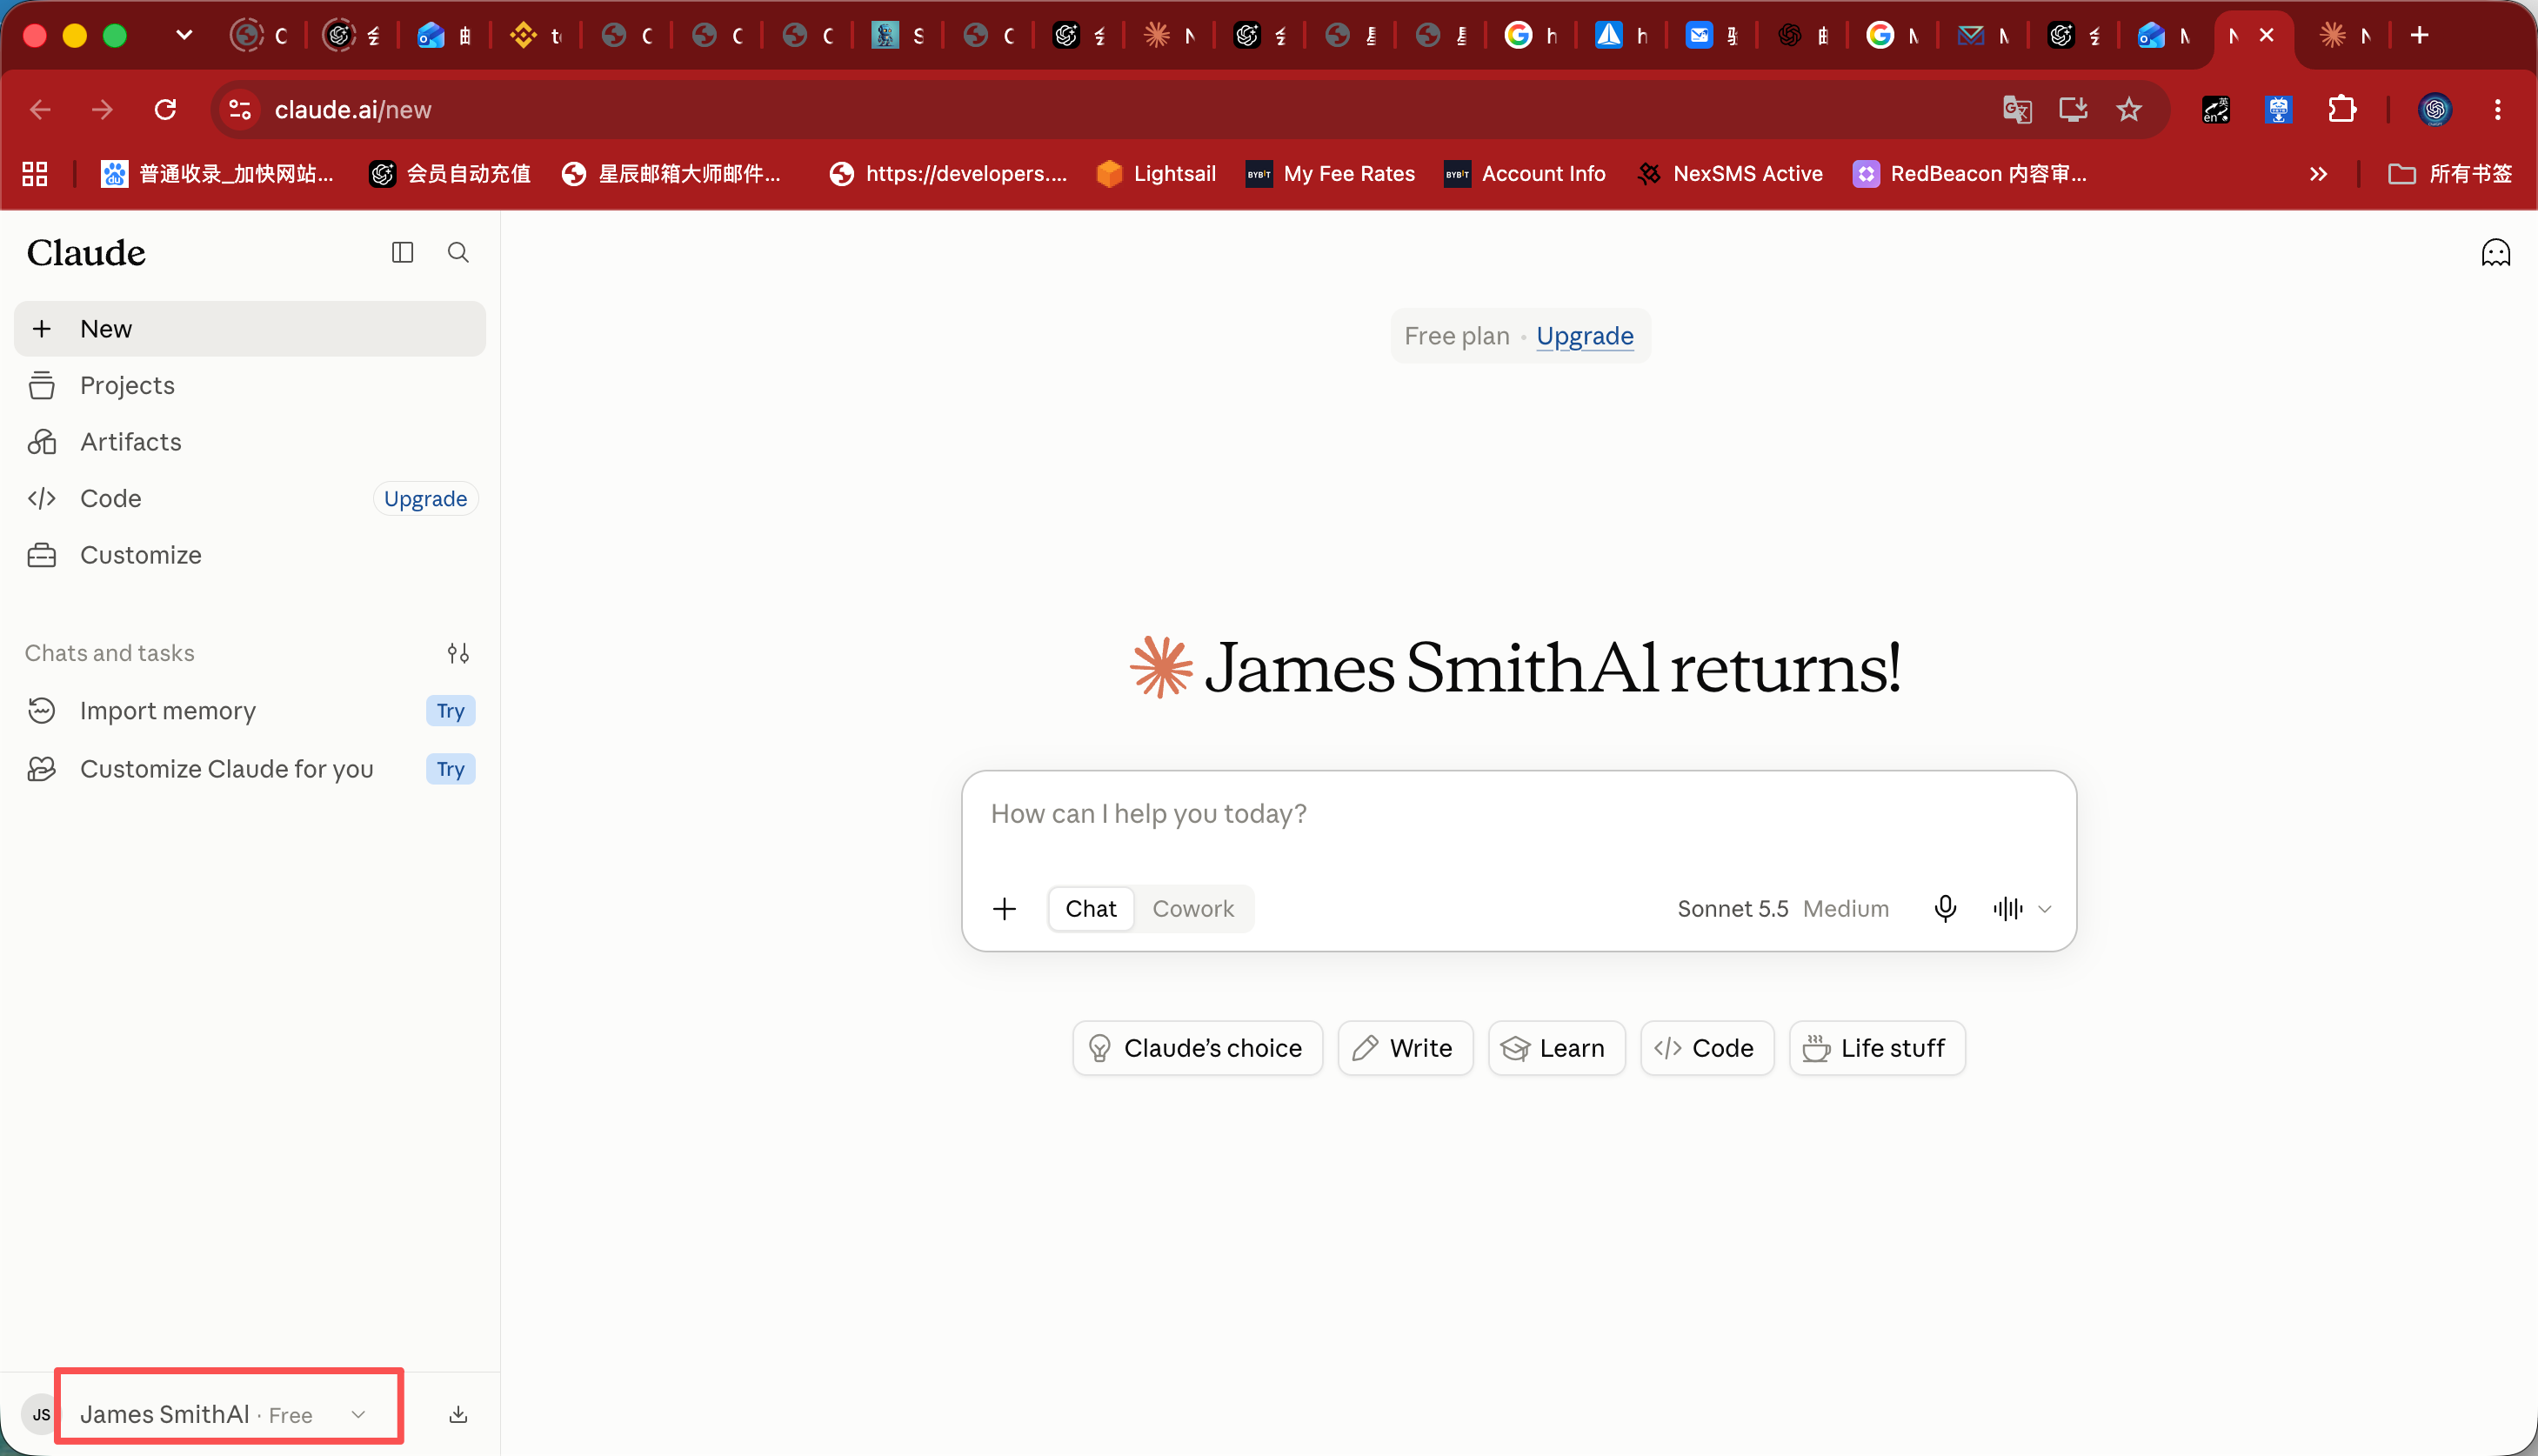Go back using the browser arrow
This screenshot has height=1456, width=2538.
(40, 109)
